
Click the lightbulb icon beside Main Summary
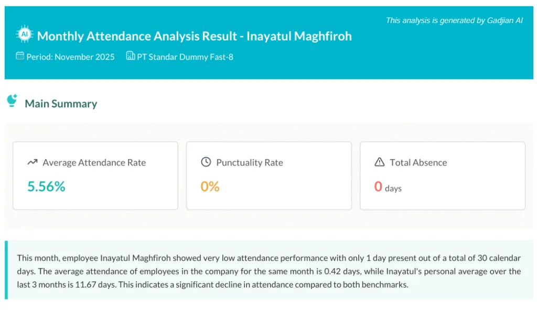tap(12, 101)
